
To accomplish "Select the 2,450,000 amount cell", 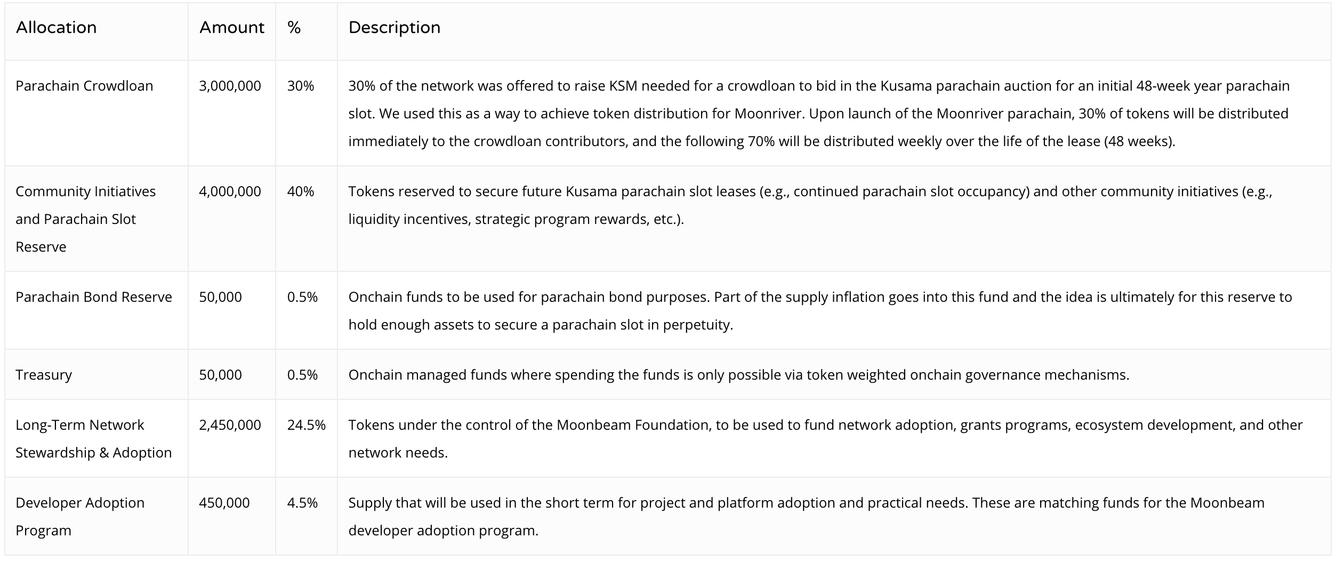I will click(230, 425).
